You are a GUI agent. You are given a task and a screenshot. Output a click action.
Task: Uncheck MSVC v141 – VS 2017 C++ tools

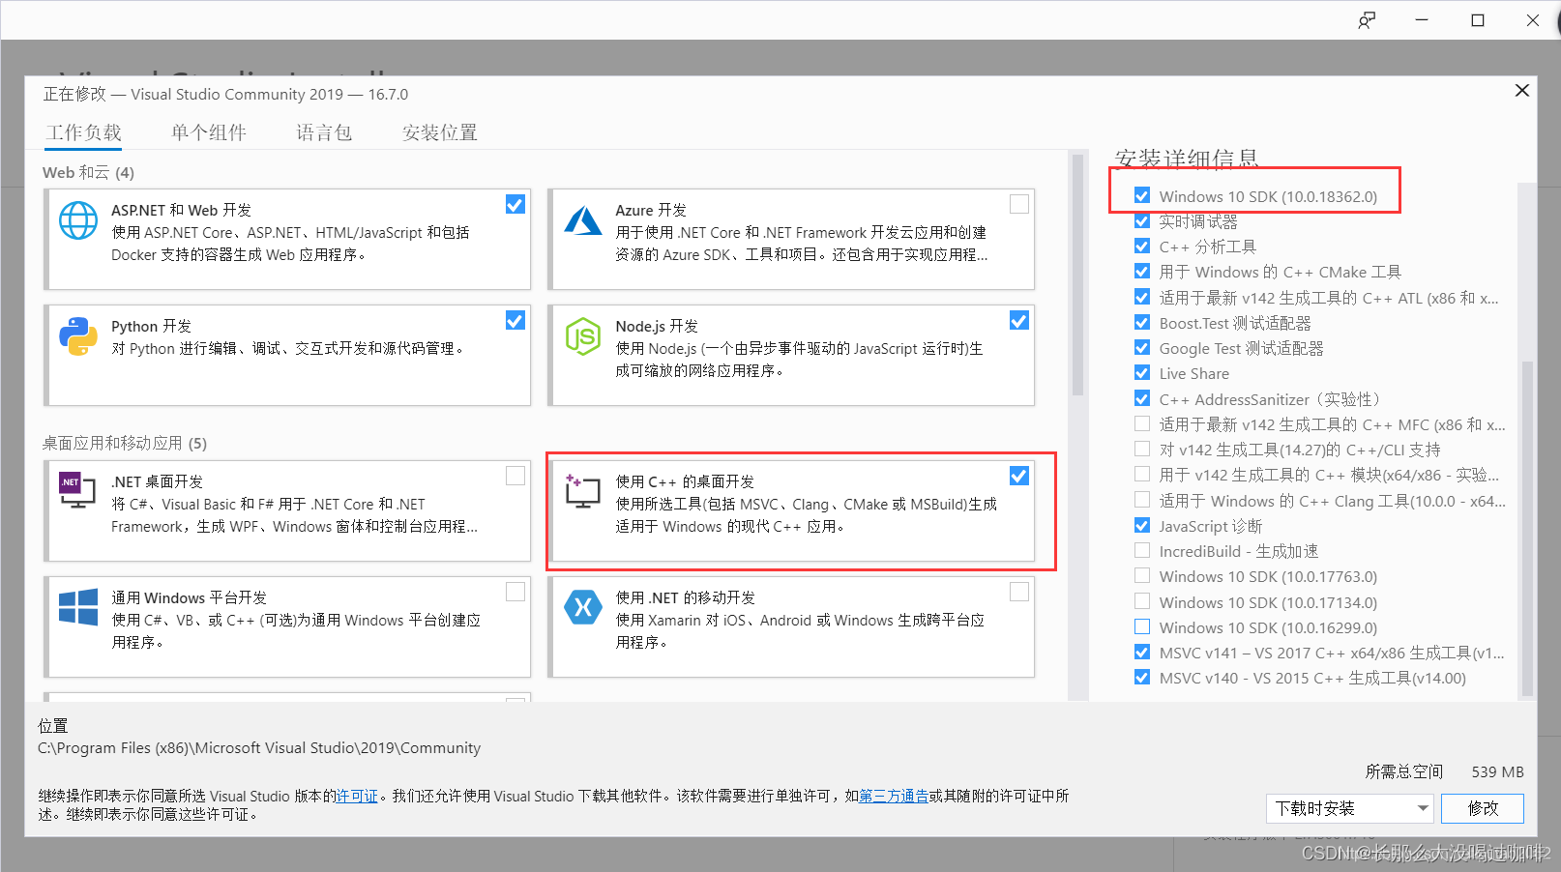click(1142, 652)
